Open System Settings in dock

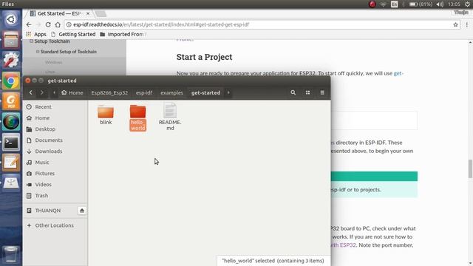[x=11, y=61]
